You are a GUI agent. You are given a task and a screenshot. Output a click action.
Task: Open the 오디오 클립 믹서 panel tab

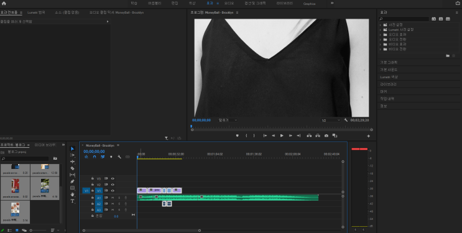(116, 12)
